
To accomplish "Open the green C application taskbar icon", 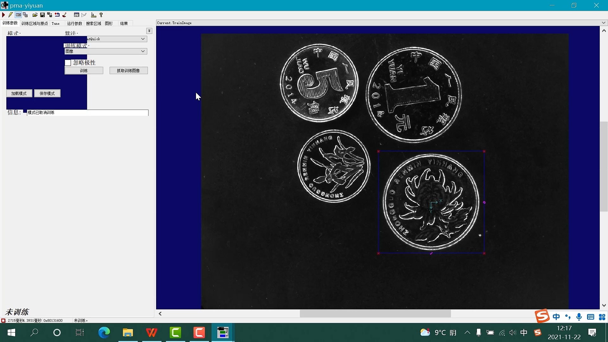I will point(175,332).
